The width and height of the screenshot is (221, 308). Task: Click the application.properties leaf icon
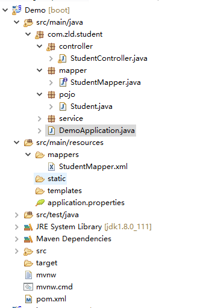[40, 203]
